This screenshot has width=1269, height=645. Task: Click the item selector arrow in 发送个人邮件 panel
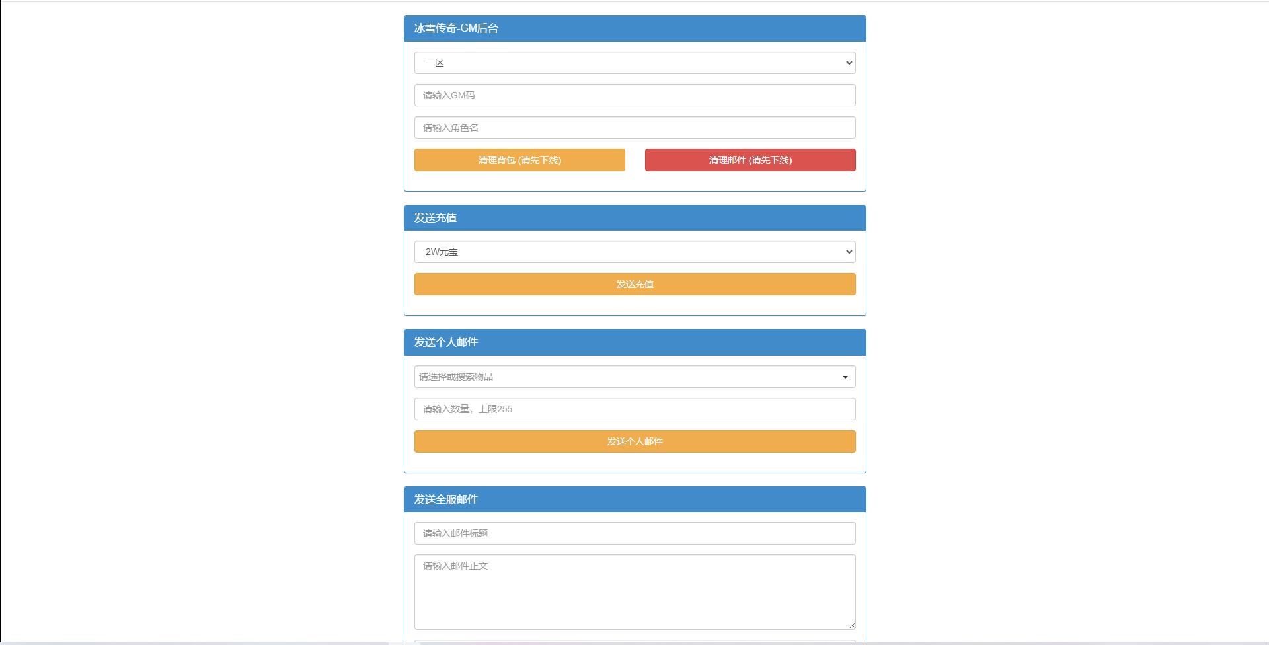point(845,376)
